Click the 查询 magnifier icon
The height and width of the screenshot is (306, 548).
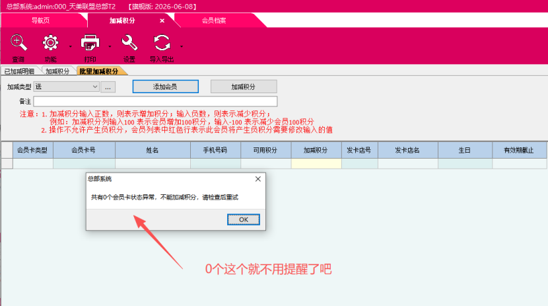click(18, 43)
